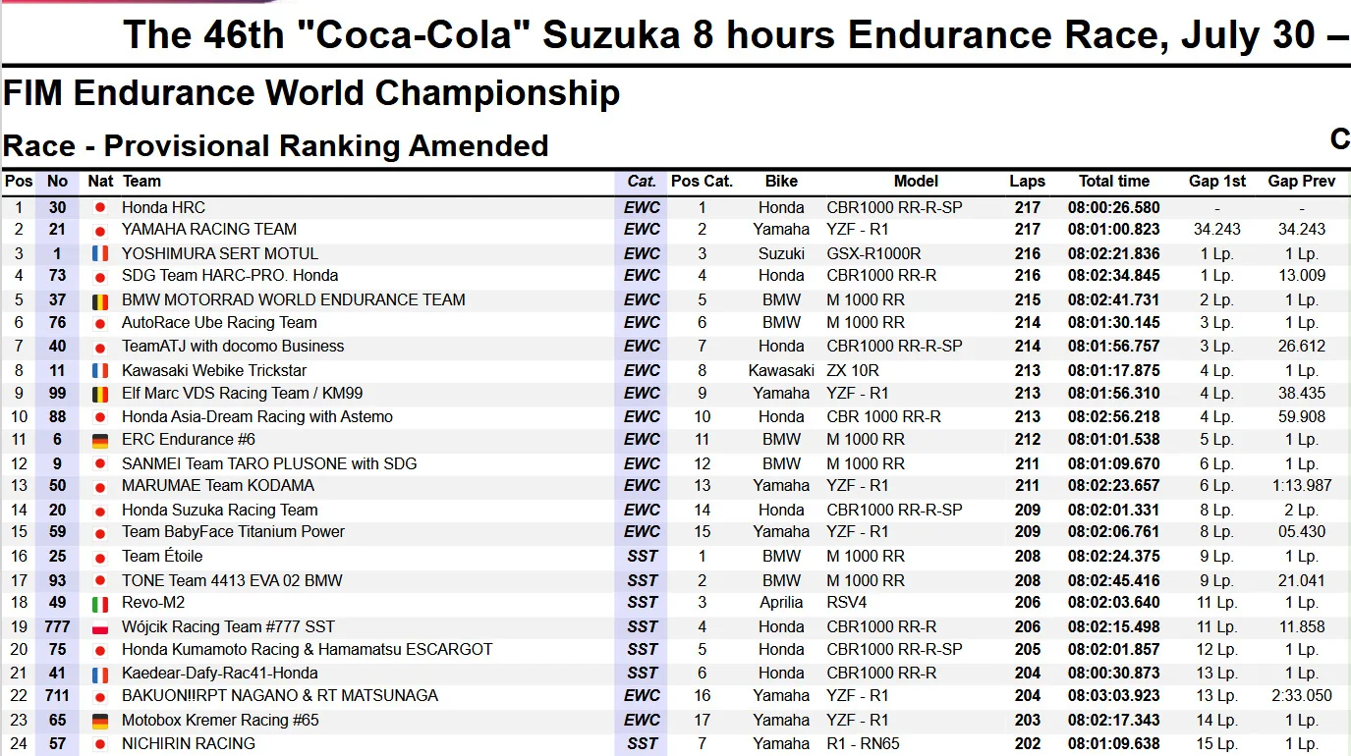The width and height of the screenshot is (1351, 756).
Task: Click the Italian flag next to Revo-M2
Action: coord(99,603)
